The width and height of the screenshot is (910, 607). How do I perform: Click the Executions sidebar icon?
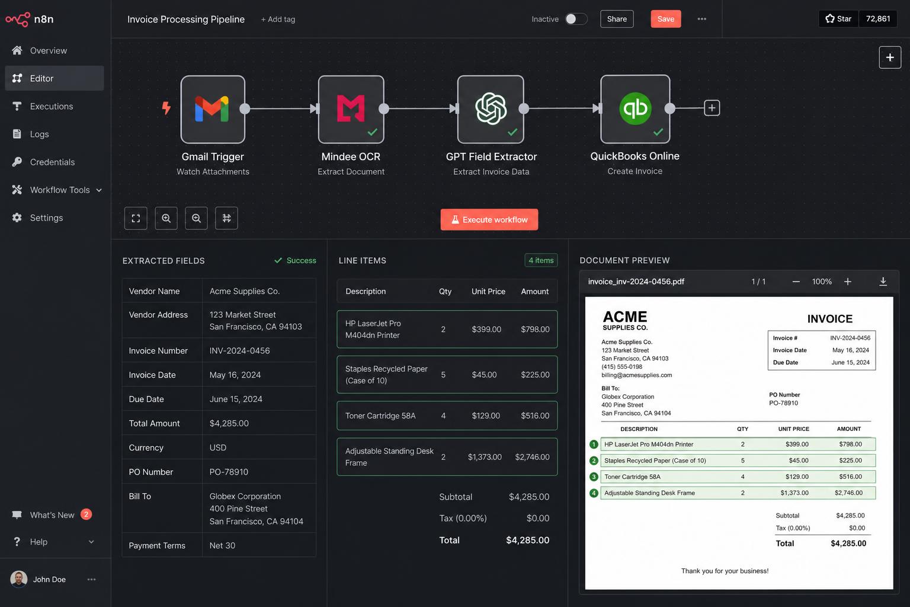[x=17, y=106]
